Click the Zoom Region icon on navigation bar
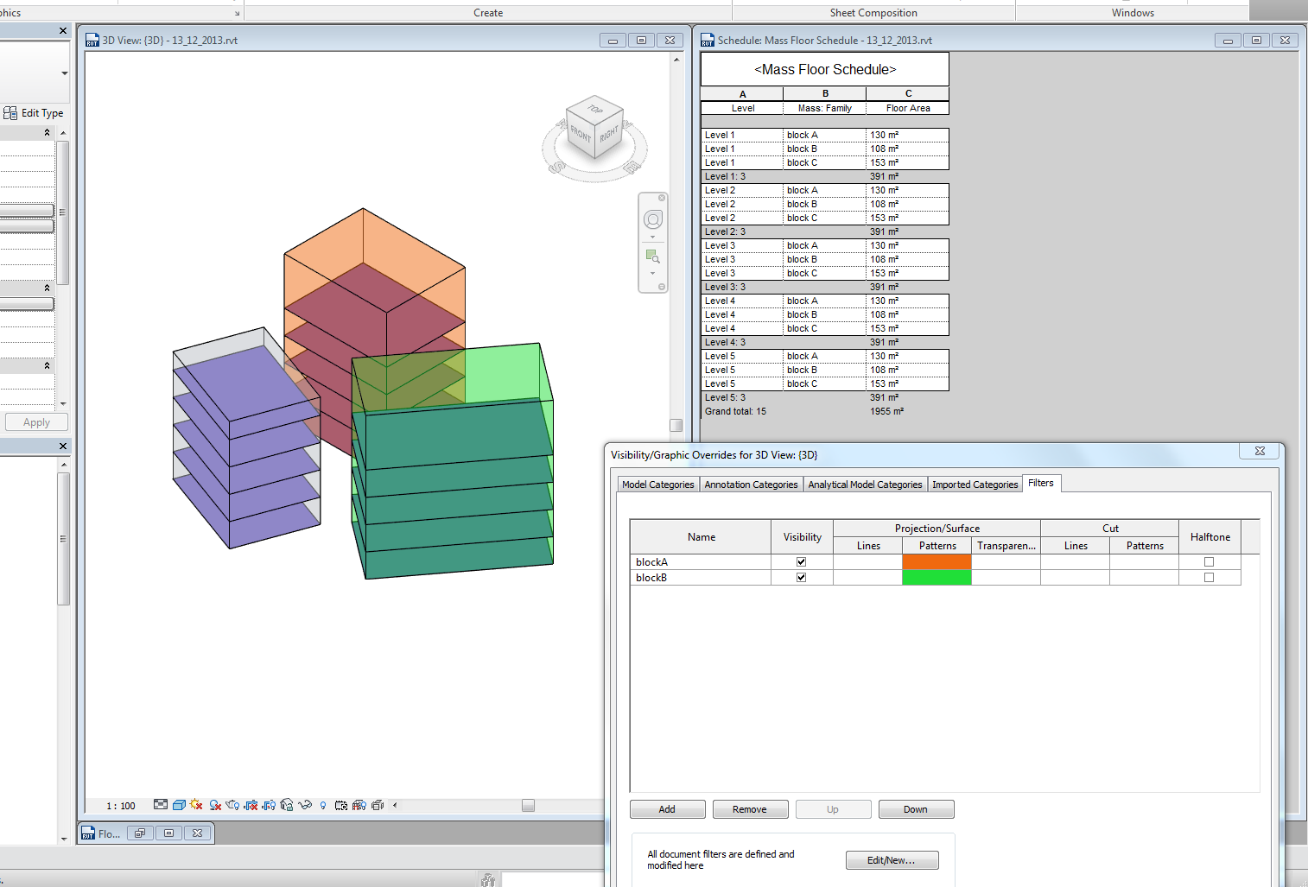 [653, 257]
